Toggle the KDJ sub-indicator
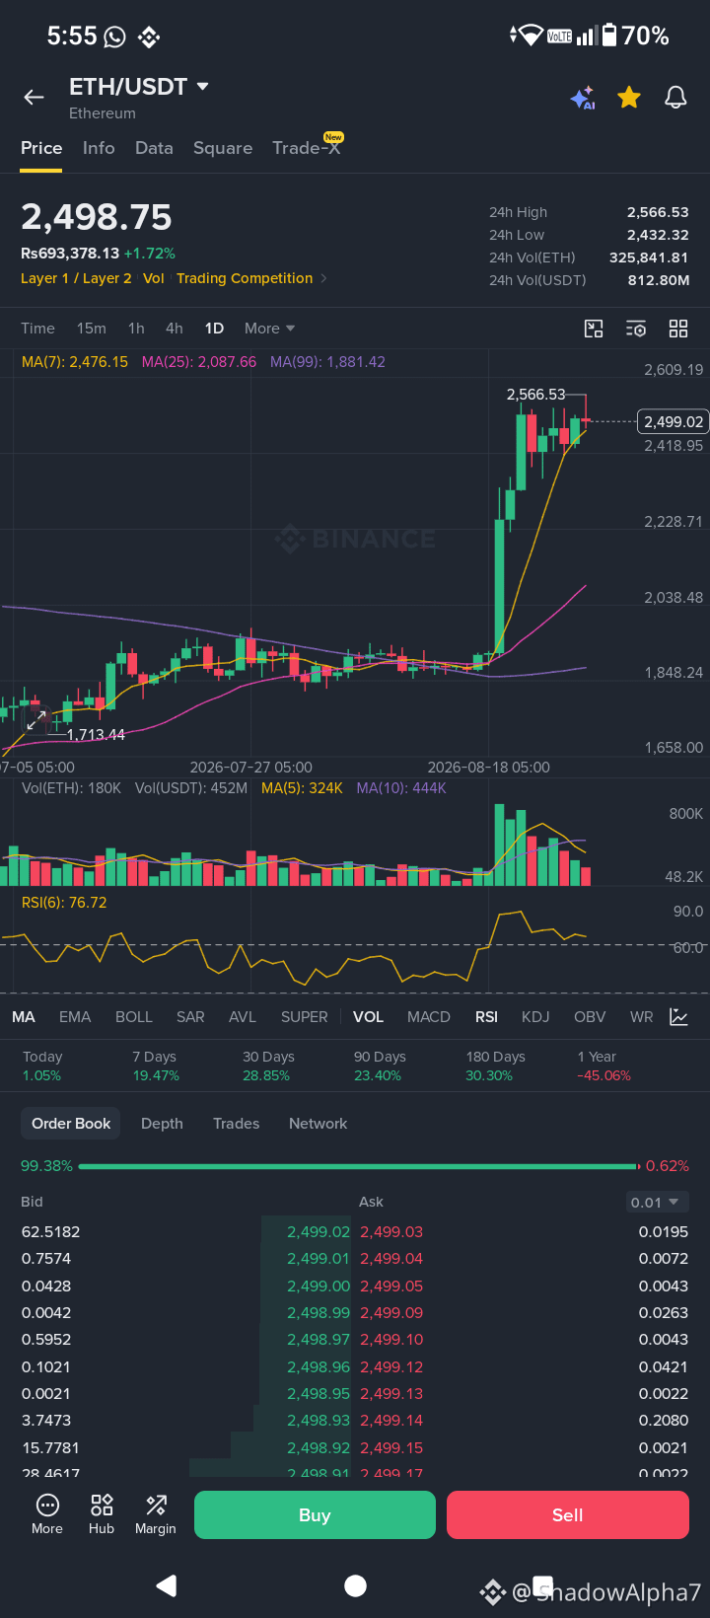Screen dimensions: 710x1618 (535, 1017)
